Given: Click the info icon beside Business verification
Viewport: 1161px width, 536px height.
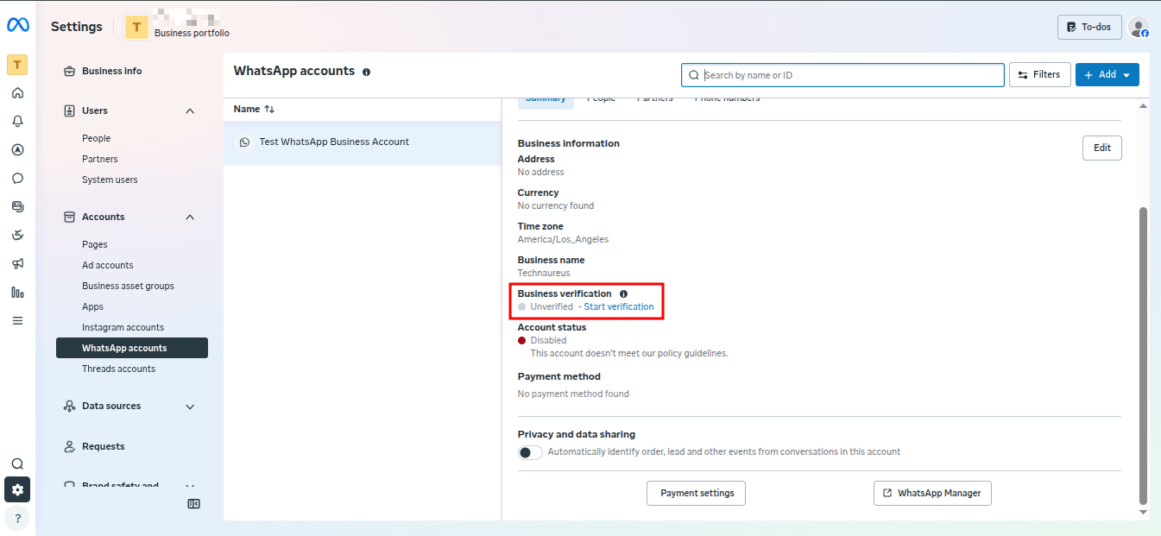Looking at the screenshot, I should pos(623,294).
